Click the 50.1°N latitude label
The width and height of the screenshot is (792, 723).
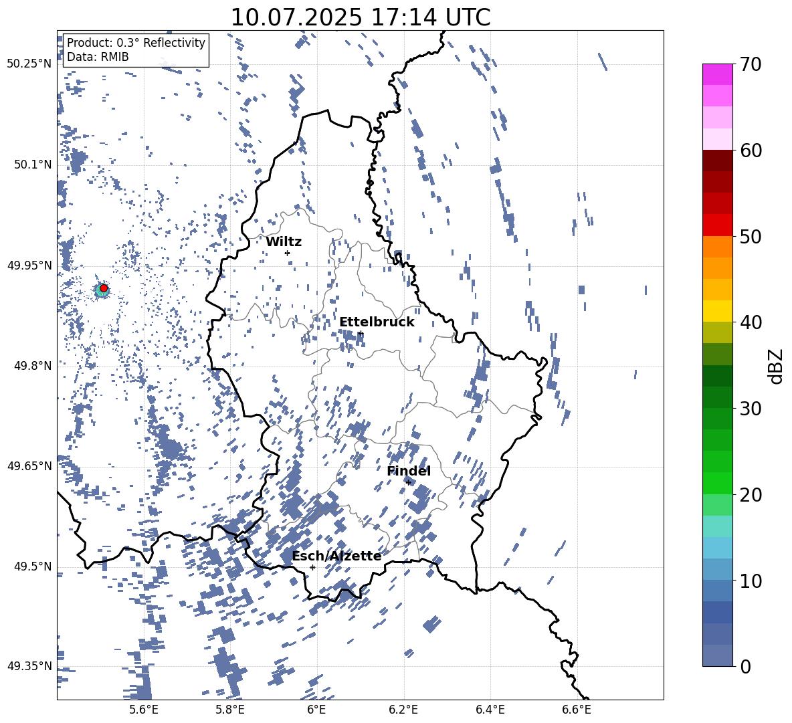[33, 165]
